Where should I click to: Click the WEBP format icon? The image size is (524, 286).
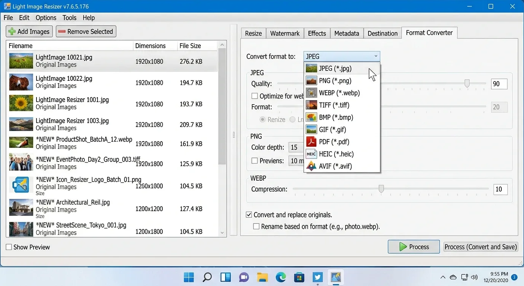(311, 93)
